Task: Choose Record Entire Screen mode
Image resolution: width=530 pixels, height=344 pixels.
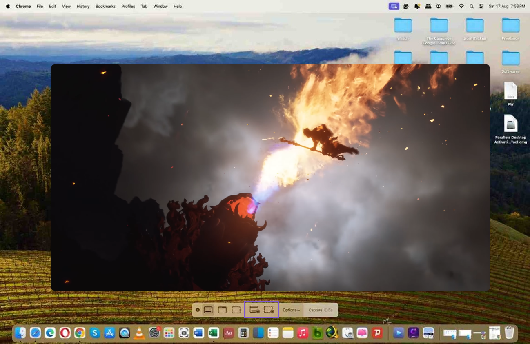Action: pyautogui.click(x=254, y=310)
